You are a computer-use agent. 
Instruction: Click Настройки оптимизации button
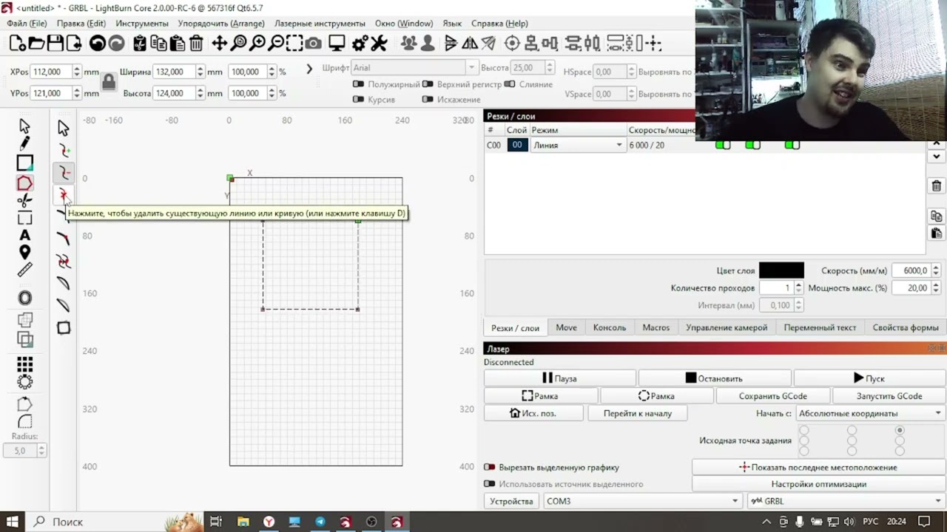coord(818,484)
